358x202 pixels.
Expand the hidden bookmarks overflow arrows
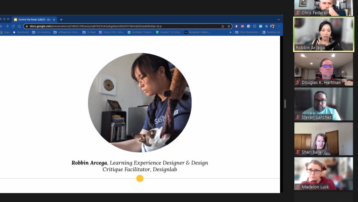pos(230,32)
